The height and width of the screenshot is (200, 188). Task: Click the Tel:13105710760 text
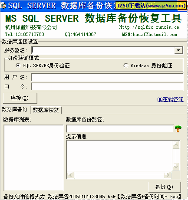pyautogui.click(x=24, y=34)
